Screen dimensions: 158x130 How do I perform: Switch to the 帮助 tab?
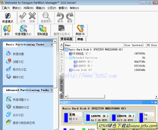(80, 39)
